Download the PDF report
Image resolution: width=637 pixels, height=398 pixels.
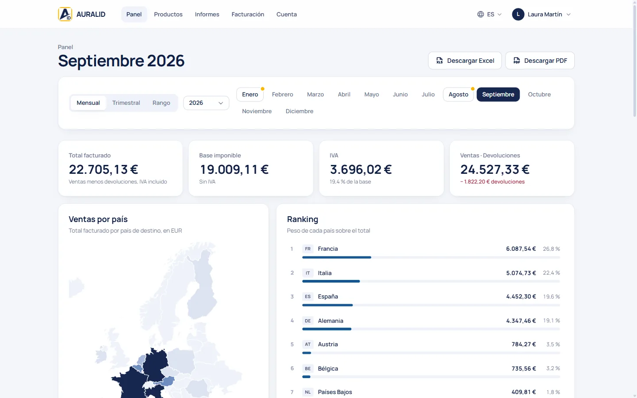(x=540, y=61)
